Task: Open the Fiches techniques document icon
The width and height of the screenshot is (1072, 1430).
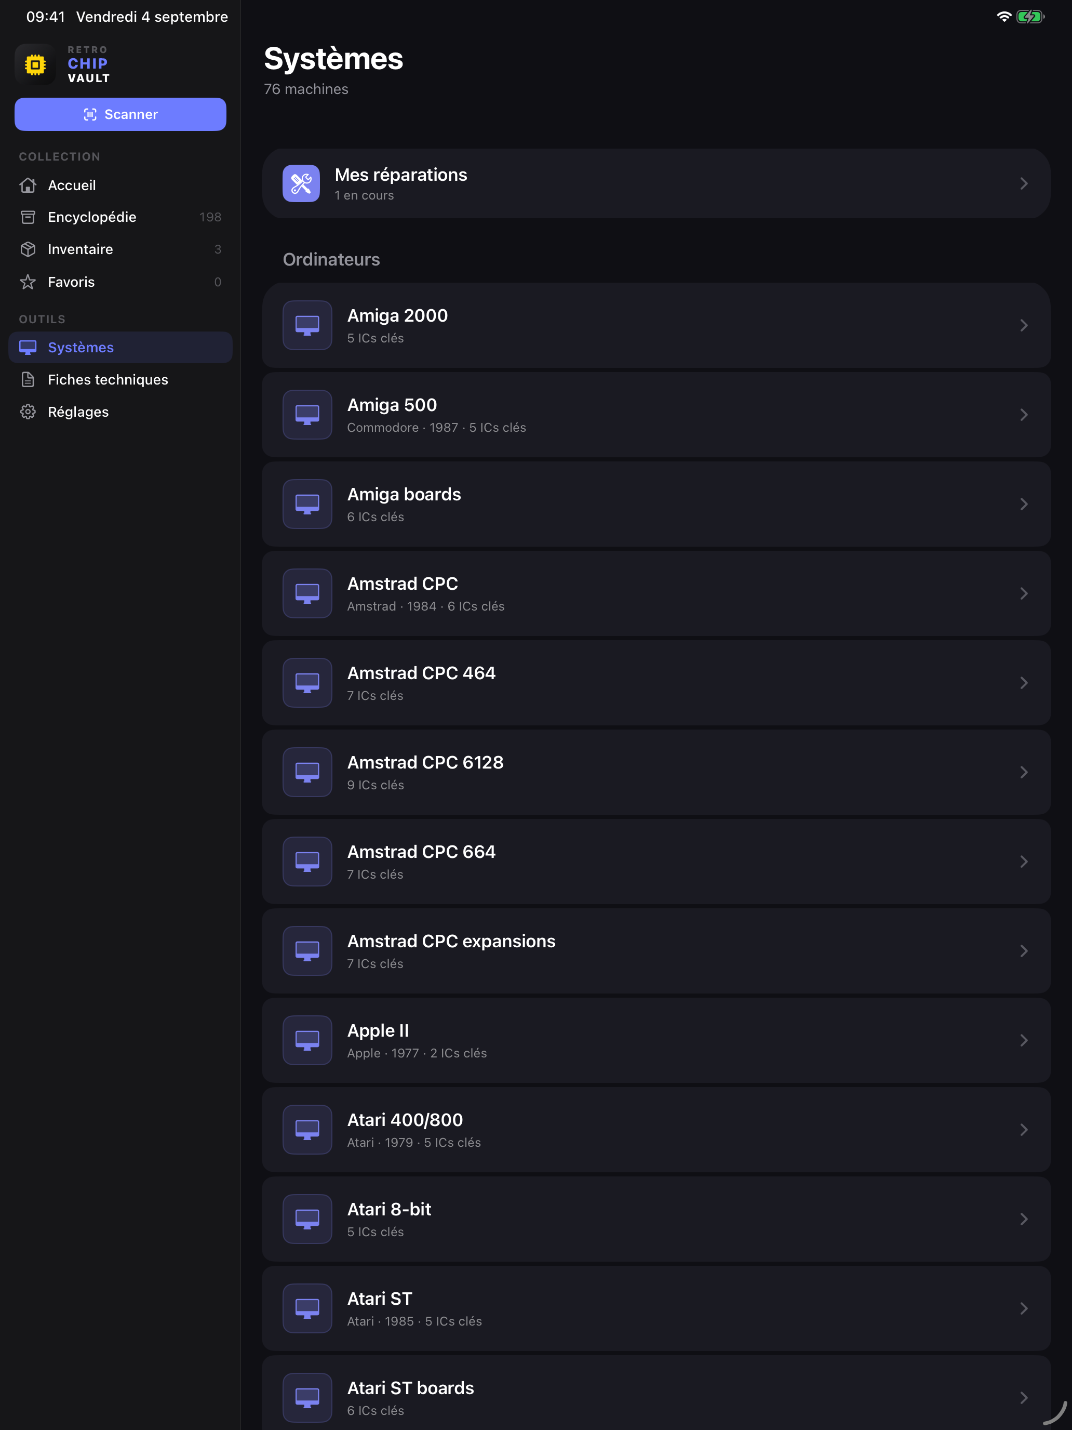Action: 28,379
